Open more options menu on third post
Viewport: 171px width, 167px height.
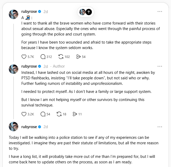160,127
